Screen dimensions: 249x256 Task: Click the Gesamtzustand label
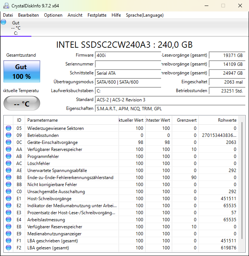click(21, 55)
